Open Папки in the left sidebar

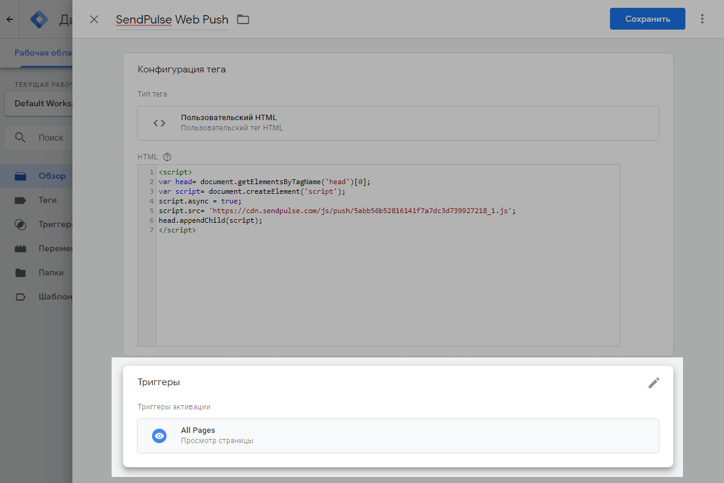[51, 272]
